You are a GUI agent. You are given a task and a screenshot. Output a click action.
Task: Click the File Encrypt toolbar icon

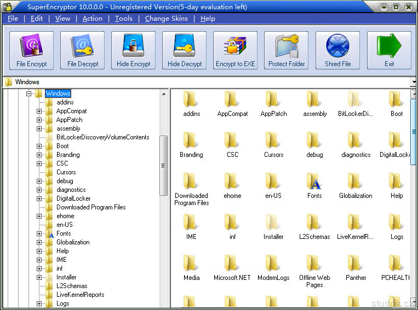pyautogui.click(x=32, y=50)
